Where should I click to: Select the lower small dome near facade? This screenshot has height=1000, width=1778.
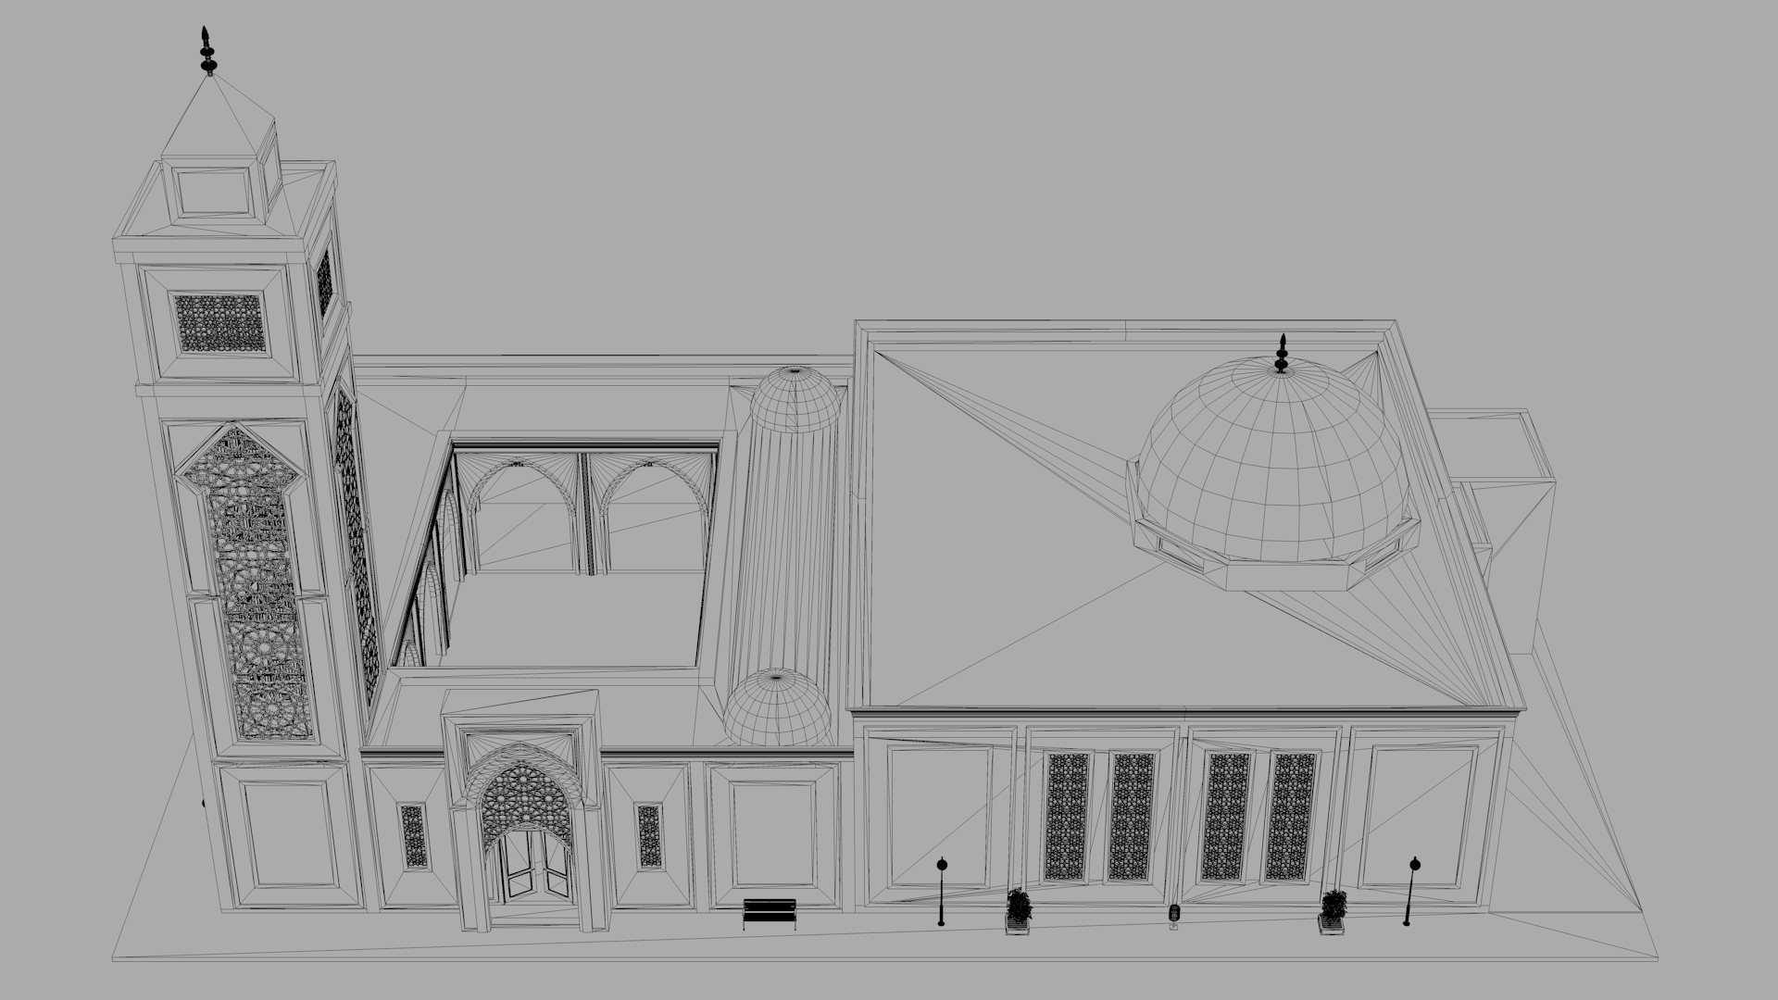click(777, 708)
